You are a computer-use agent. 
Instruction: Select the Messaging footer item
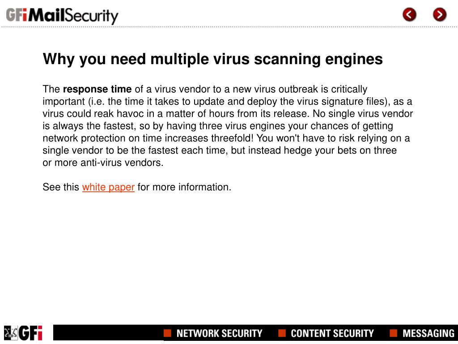coord(428,333)
